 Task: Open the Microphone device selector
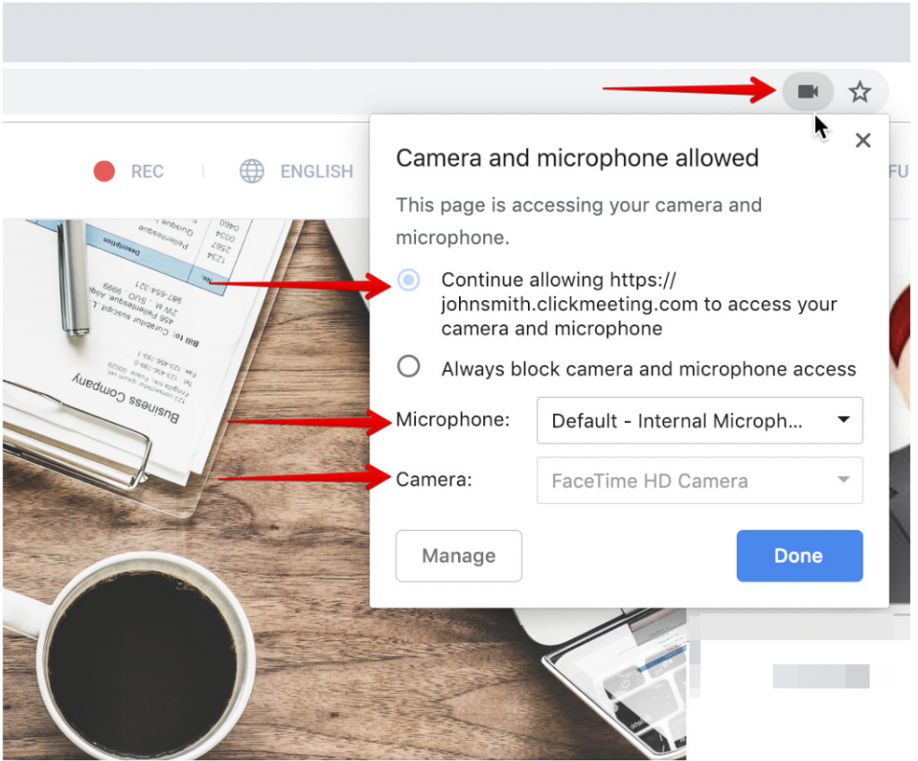(x=699, y=420)
